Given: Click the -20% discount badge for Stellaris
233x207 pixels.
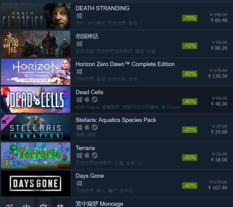Looking at the screenshot, I should tap(190, 130).
